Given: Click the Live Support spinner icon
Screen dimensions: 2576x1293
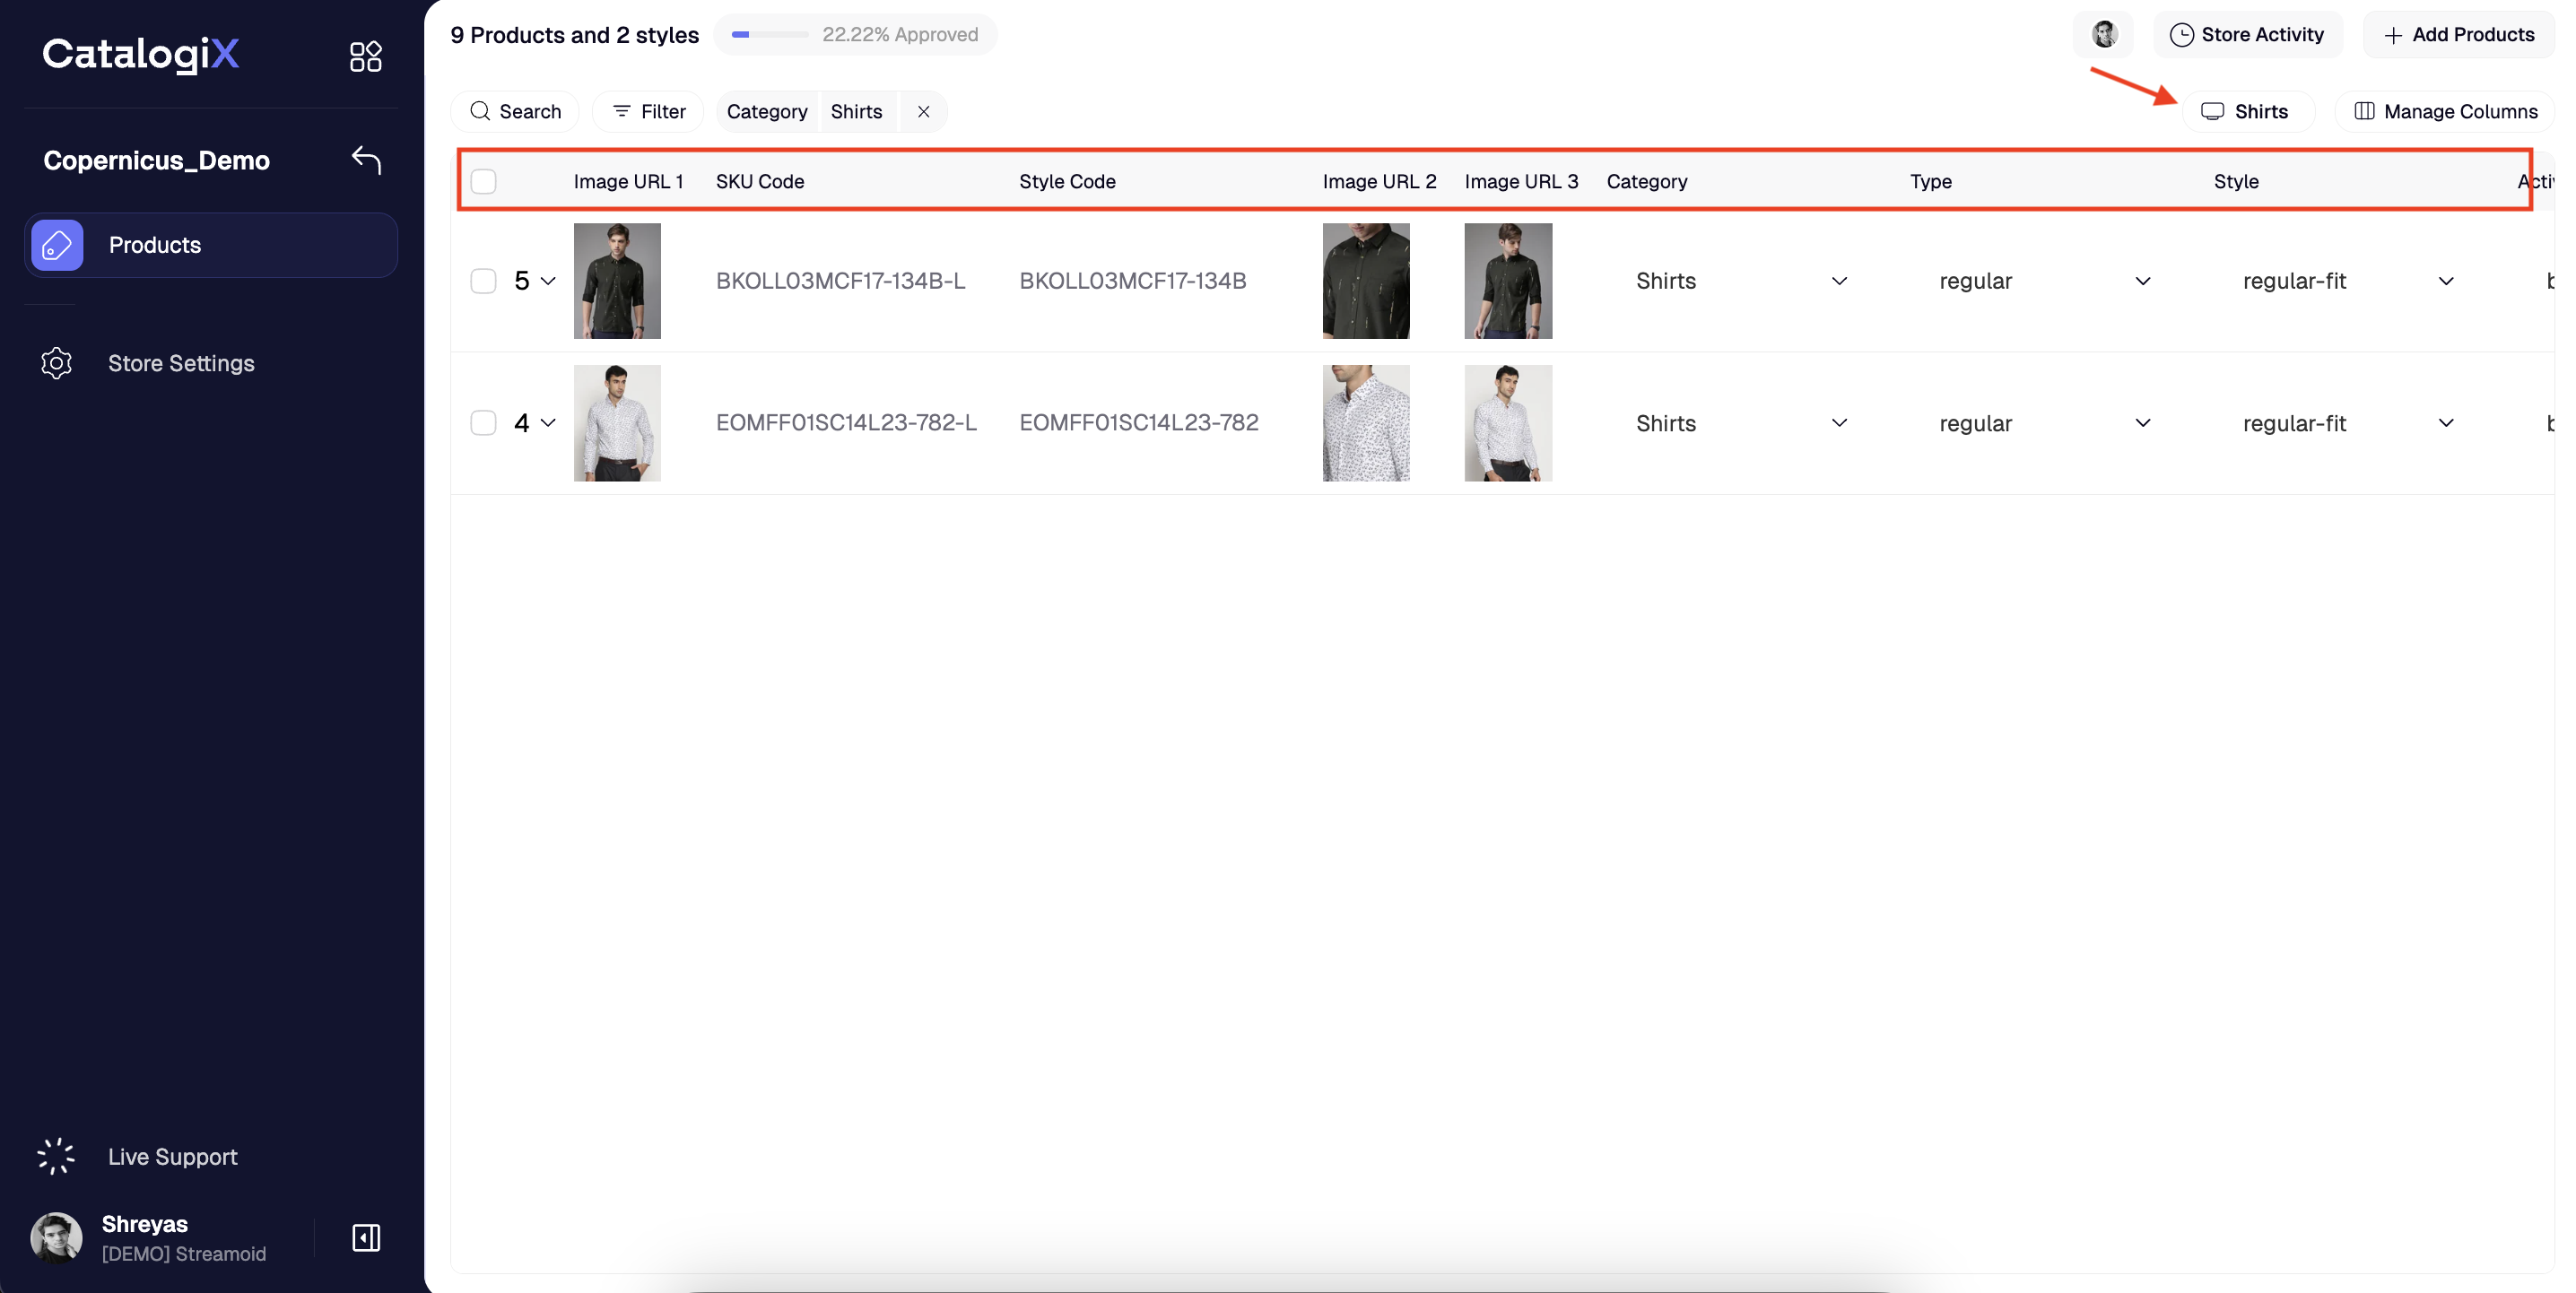Looking at the screenshot, I should point(56,1156).
